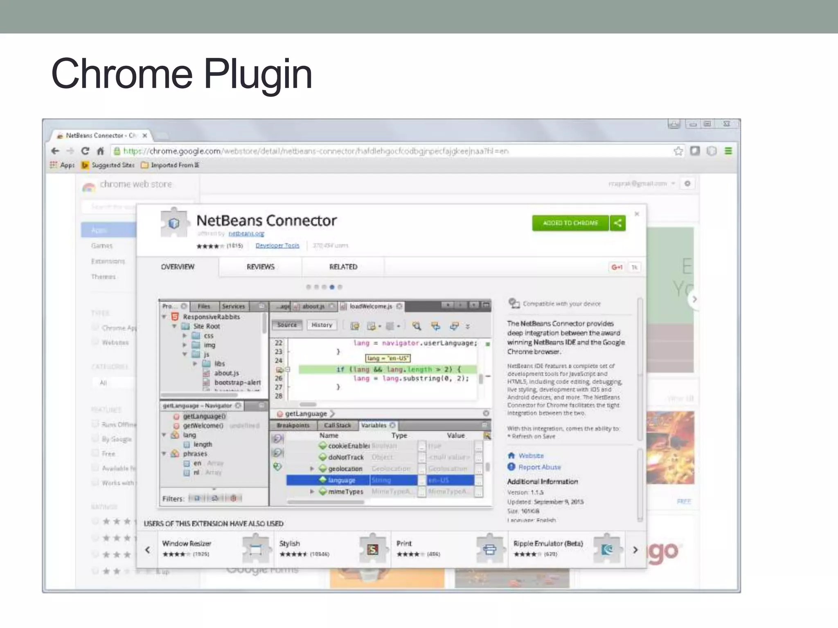Open the account email dropdown
The height and width of the screenshot is (628, 838).
pyautogui.click(x=642, y=184)
